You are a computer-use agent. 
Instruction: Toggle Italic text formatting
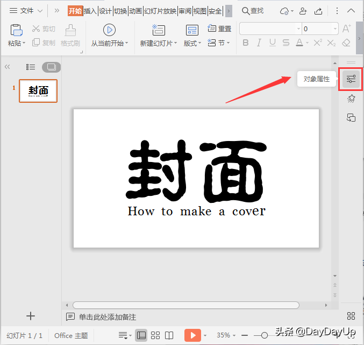(259, 43)
